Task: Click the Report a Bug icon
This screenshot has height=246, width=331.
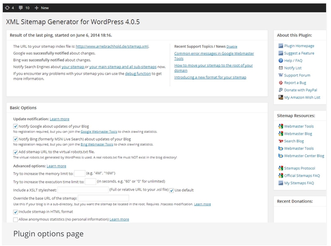Action: pos(280,83)
